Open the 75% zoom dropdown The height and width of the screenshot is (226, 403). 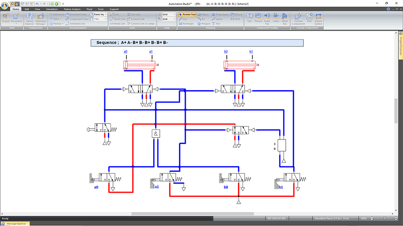(x=106, y=19)
